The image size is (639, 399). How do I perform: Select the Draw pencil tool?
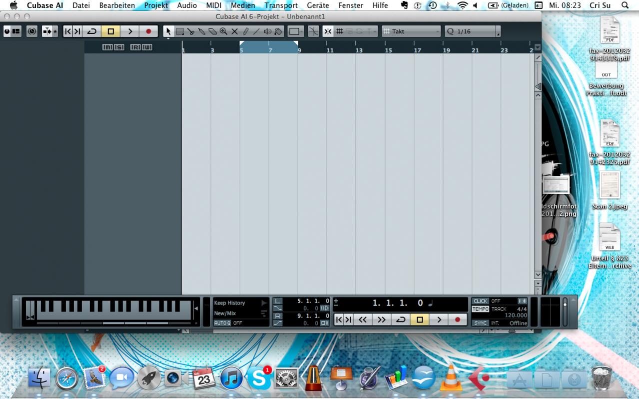coord(245,31)
